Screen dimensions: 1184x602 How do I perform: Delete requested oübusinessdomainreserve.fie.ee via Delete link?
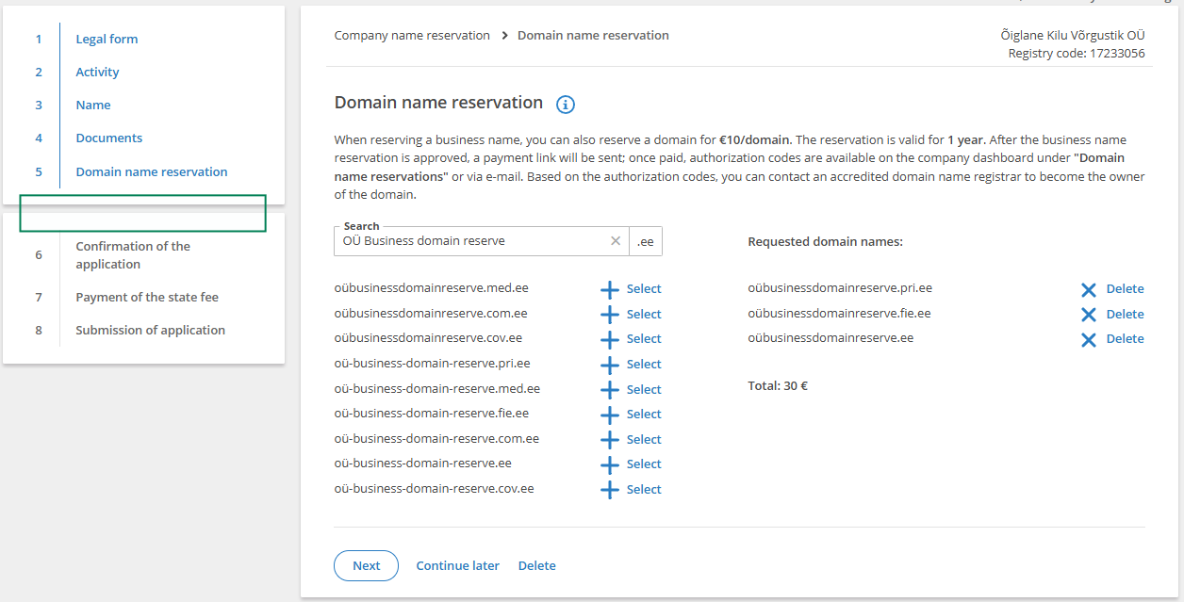pyautogui.click(x=1125, y=315)
